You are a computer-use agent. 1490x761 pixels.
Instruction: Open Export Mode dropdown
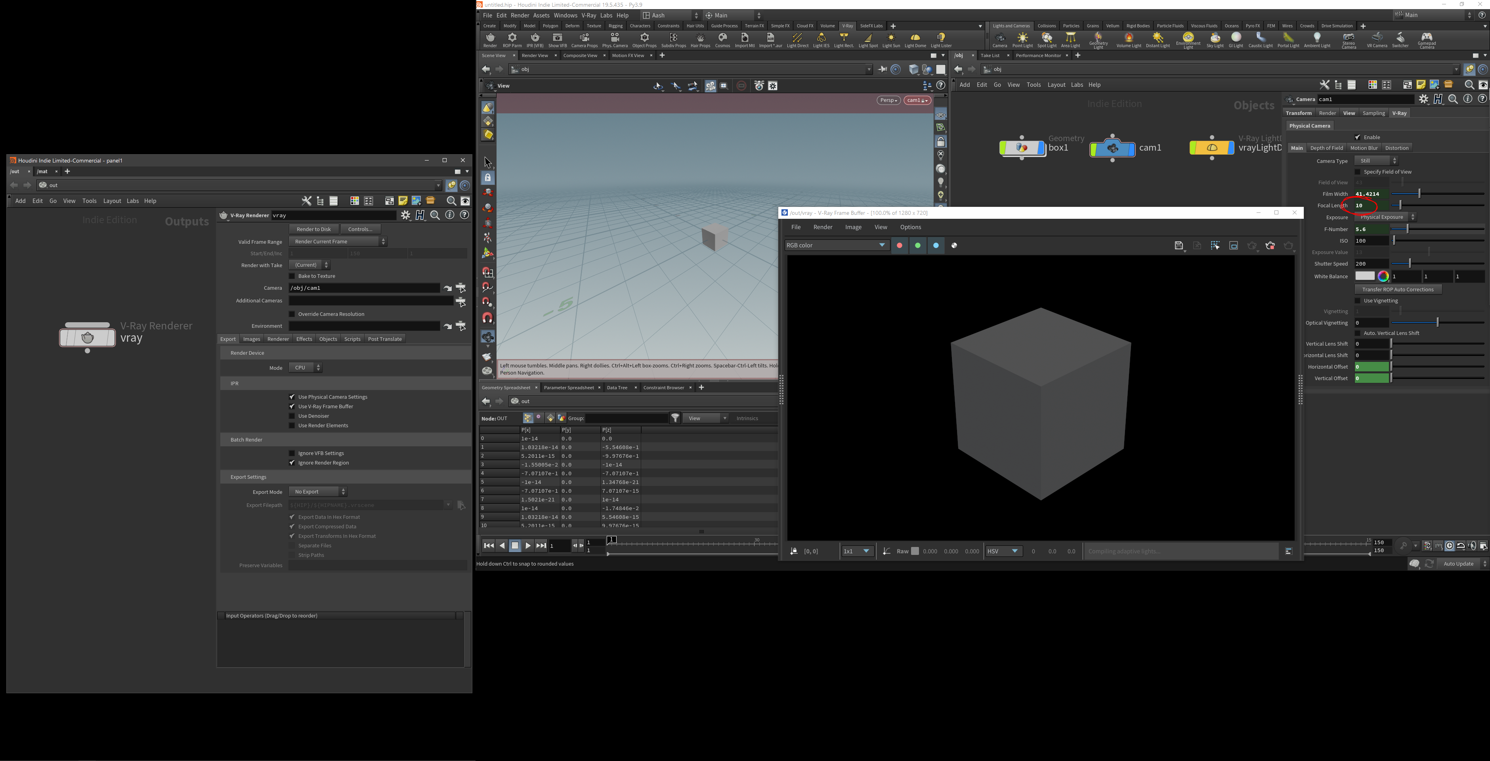point(318,492)
